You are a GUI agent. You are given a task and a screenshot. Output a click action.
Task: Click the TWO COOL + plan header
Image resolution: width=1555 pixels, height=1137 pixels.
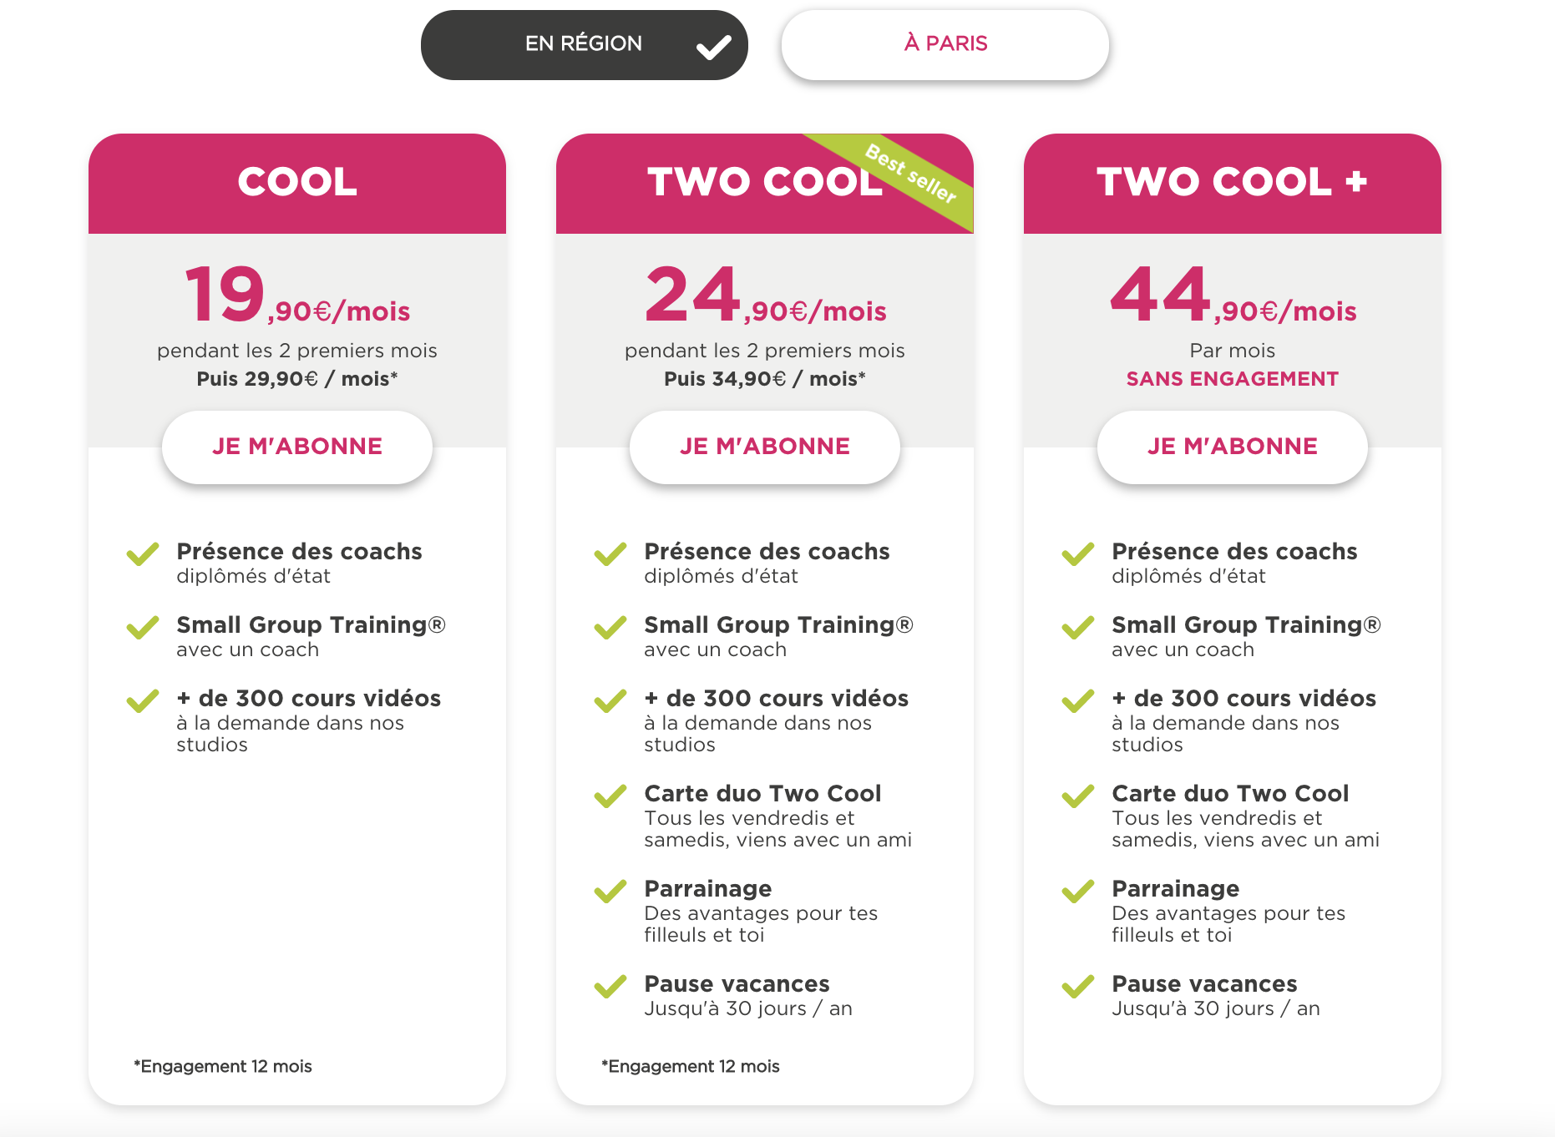point(1233,183)
